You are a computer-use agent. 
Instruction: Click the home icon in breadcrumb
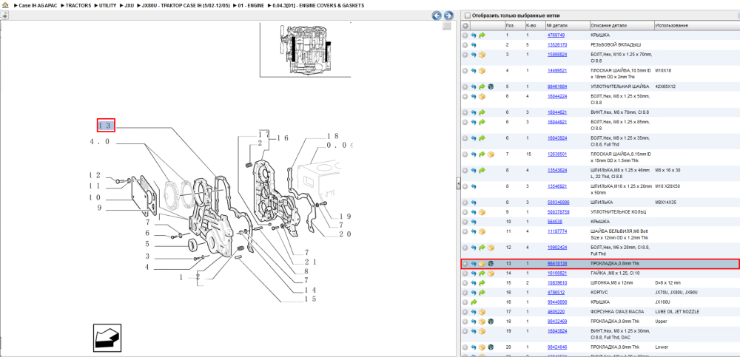point(6,5)
